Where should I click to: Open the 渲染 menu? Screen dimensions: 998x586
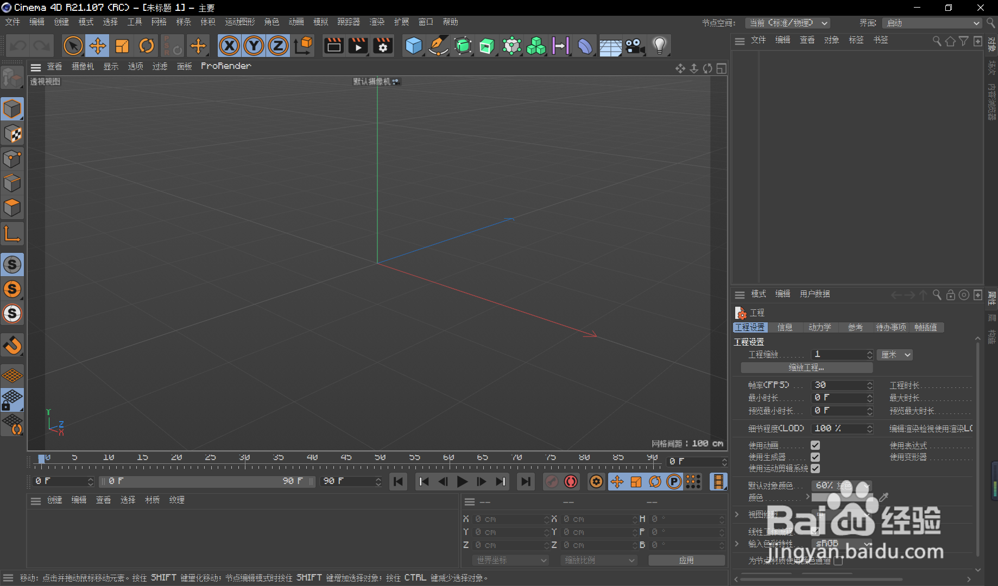[377, 22]
